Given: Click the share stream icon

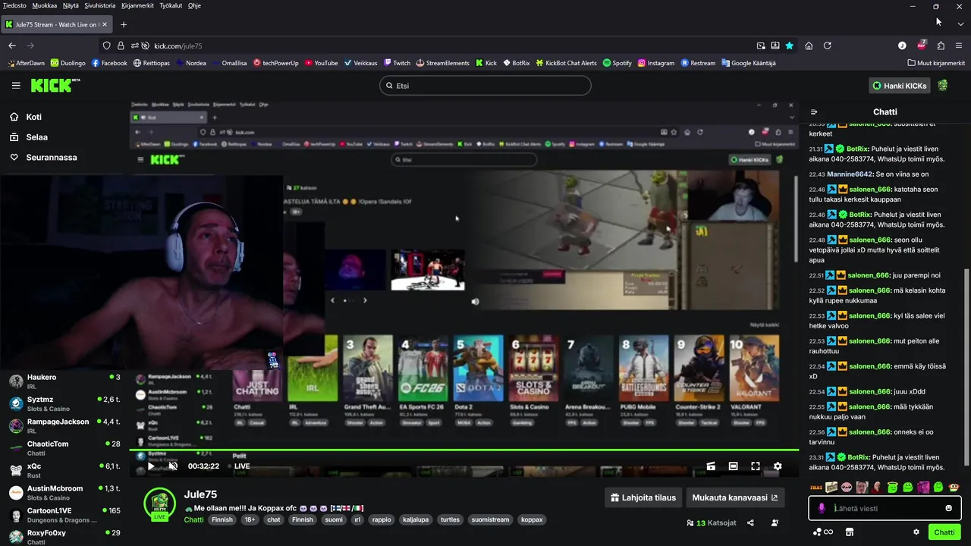Looking at the screenshot, I should coord(750,522).
